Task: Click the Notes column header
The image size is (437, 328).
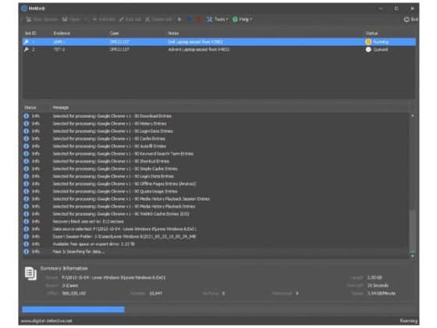Action: (x=173, y=33)
